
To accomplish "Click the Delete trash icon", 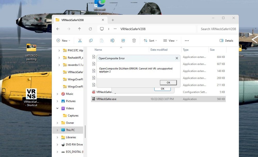I will [x=134, y=41].
